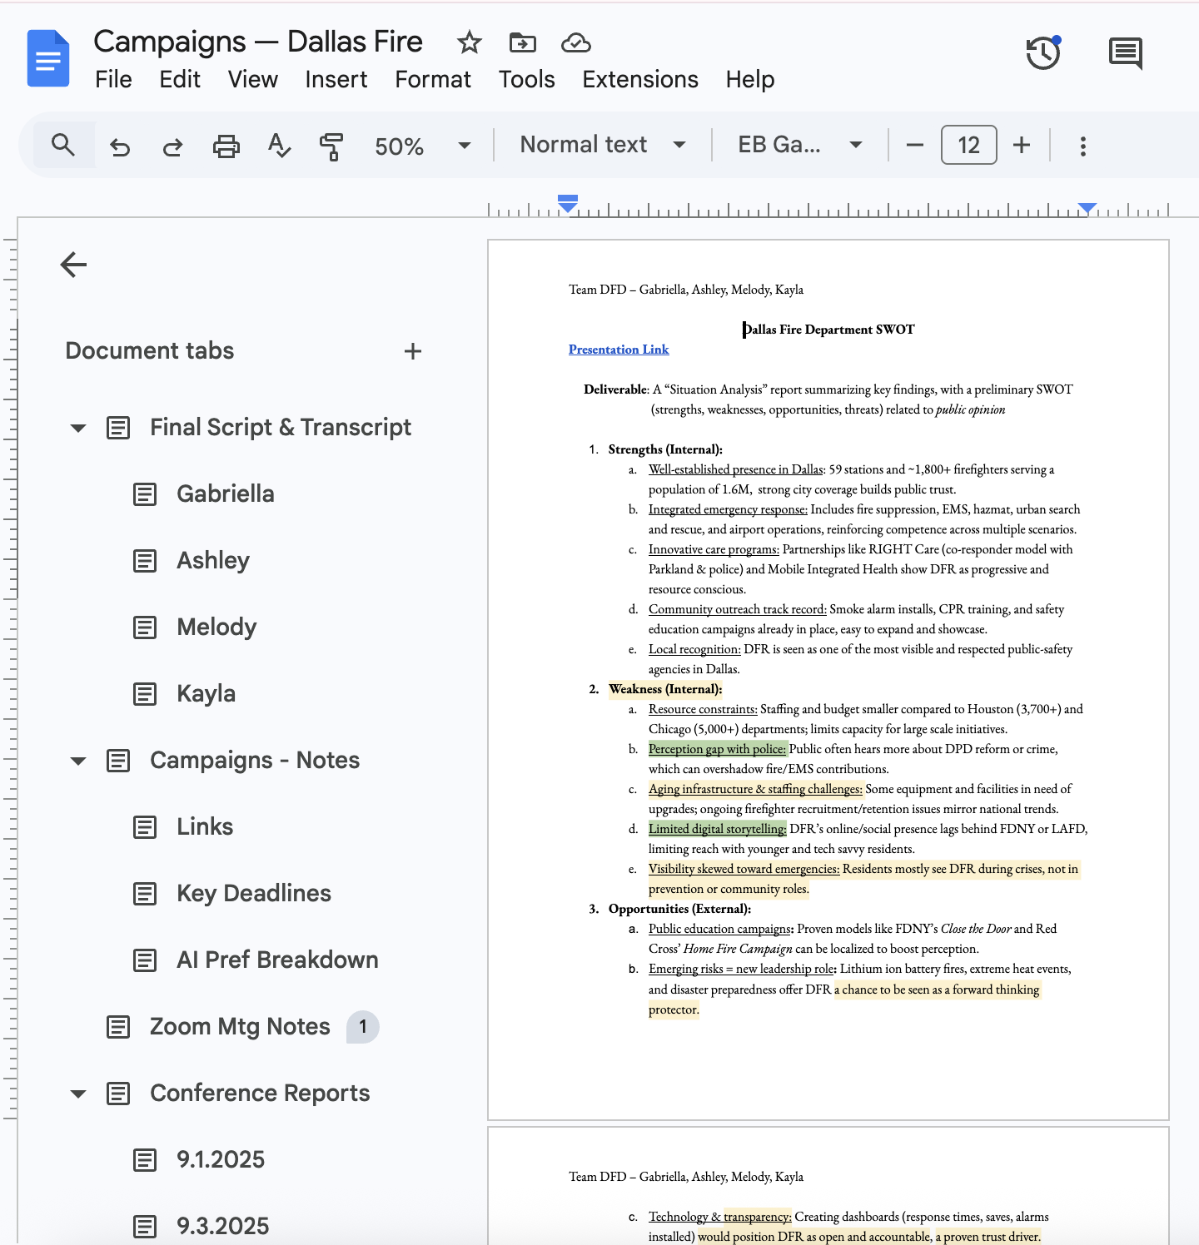1199x1245 pixels.
Task: Activate the paint format tool
Action: tap(331, 146)
